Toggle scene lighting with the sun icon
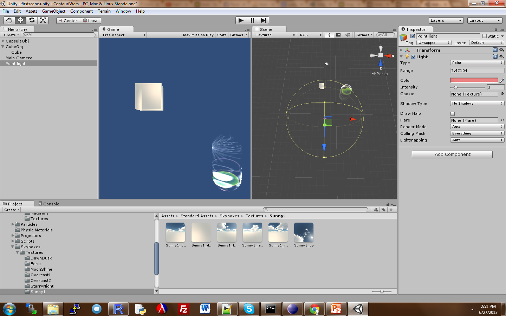This screenshot has height=316, width=506. [x=329, y=35]
